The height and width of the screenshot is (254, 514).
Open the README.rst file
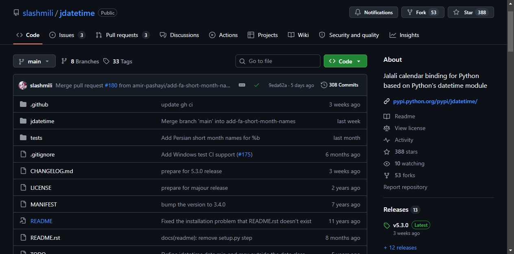pos(45,238)
